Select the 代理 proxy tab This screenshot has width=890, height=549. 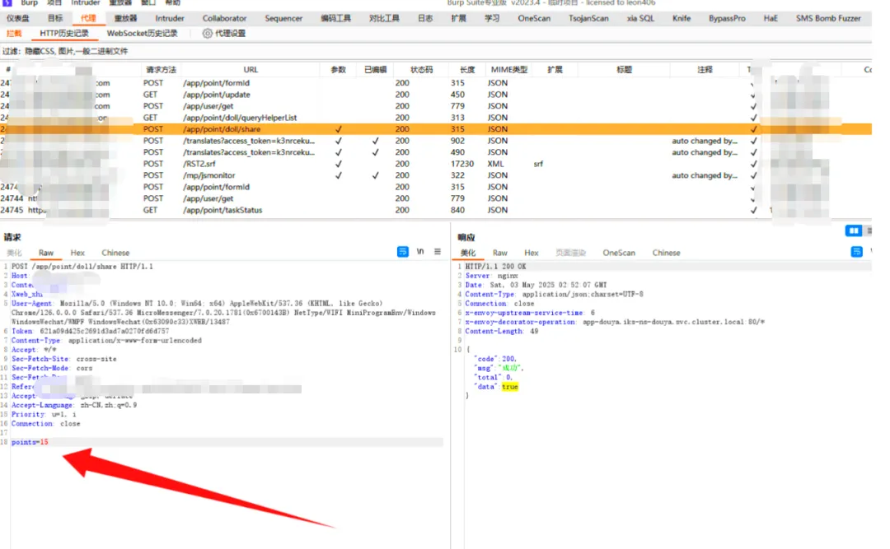pos(88,18)
